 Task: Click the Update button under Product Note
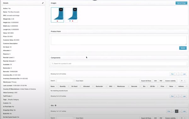click(183, 48)
